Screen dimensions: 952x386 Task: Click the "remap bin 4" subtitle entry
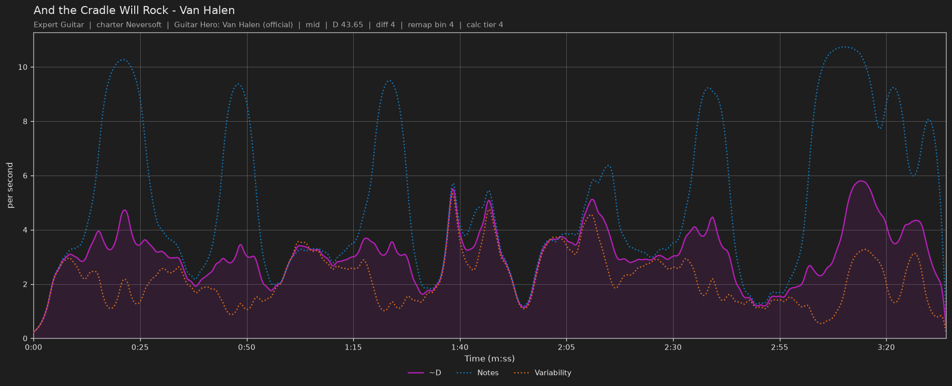[431, 25]
